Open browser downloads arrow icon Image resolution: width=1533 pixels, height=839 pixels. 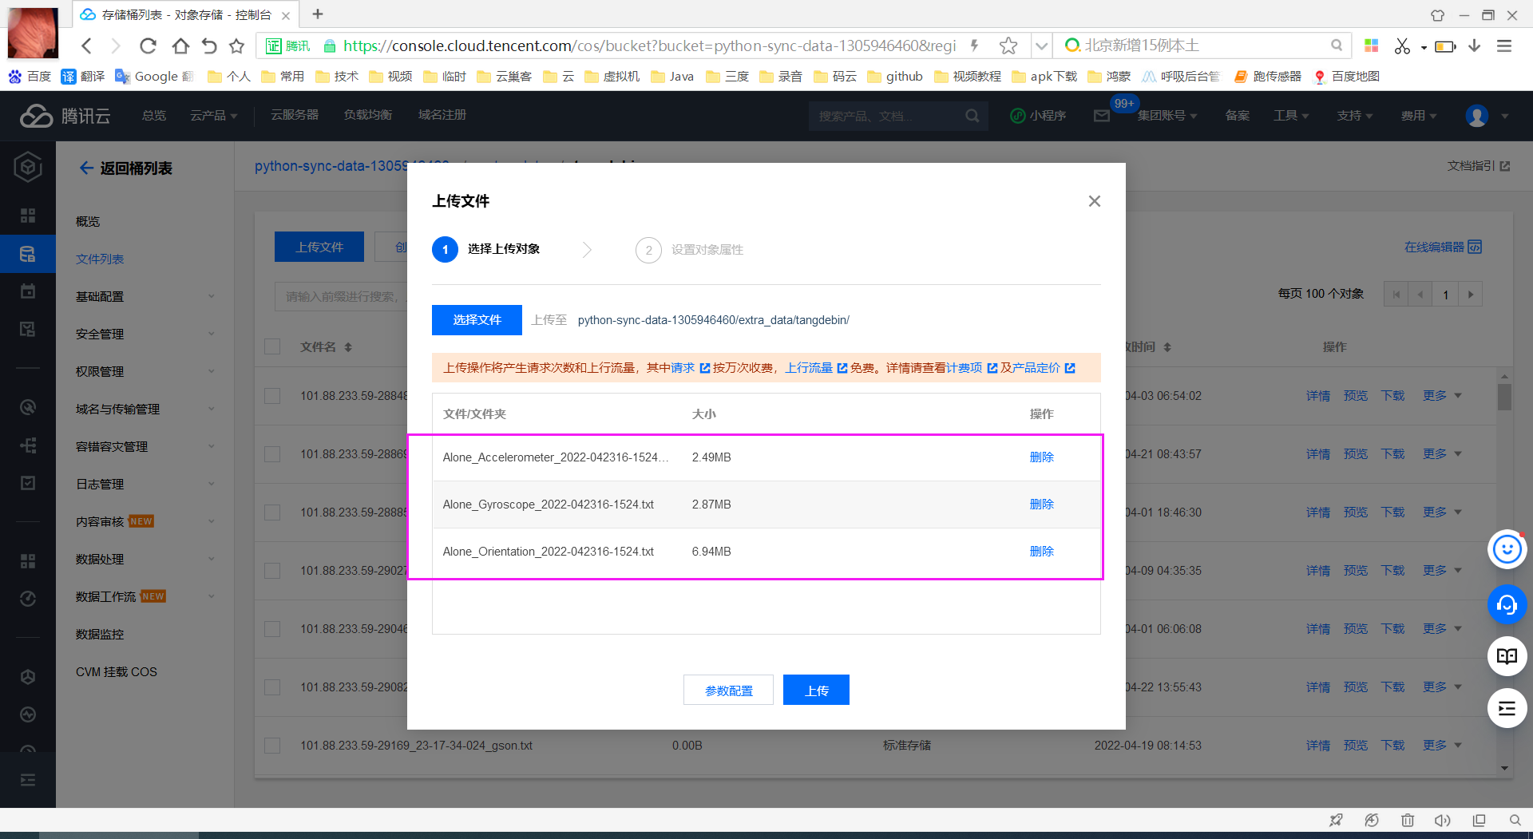pos(1475,46)
